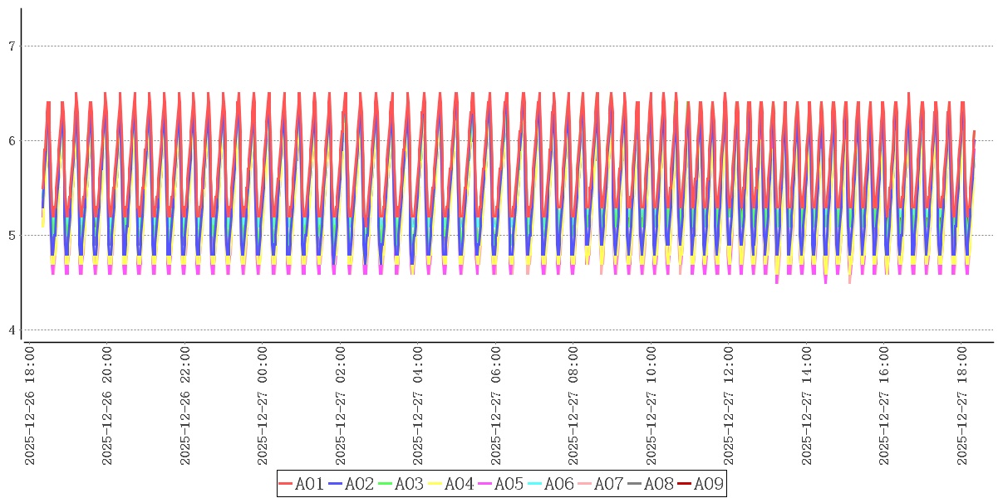
Task: Click the 2025-12-26 18:00 axis label
Action: pyautogui.click(x=30, y=407)
